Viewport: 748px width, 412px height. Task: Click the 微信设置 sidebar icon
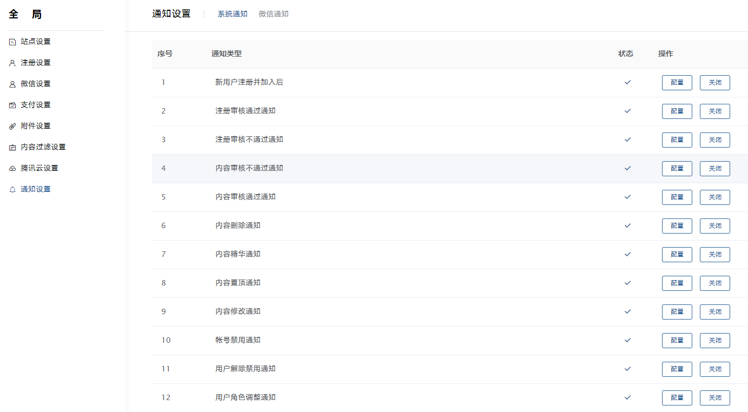(x=12, y=84)
